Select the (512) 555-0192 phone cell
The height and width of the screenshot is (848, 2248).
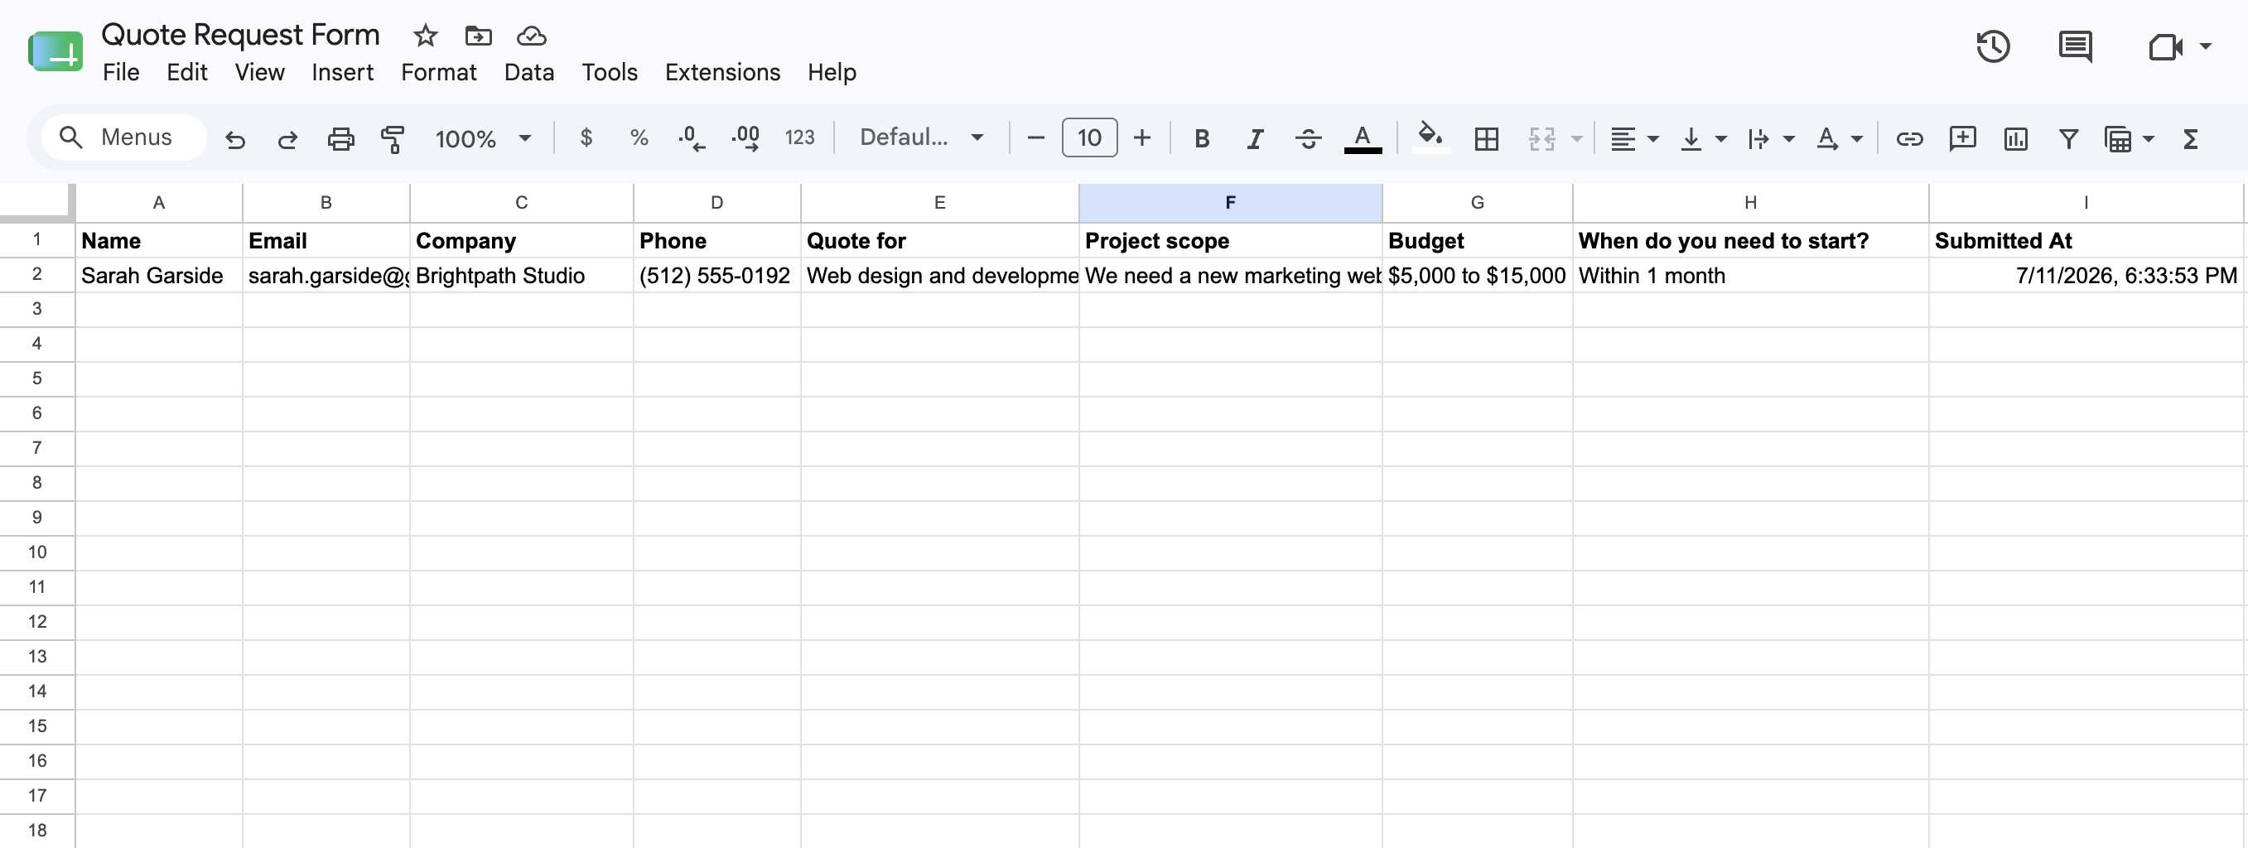(716, 275)
